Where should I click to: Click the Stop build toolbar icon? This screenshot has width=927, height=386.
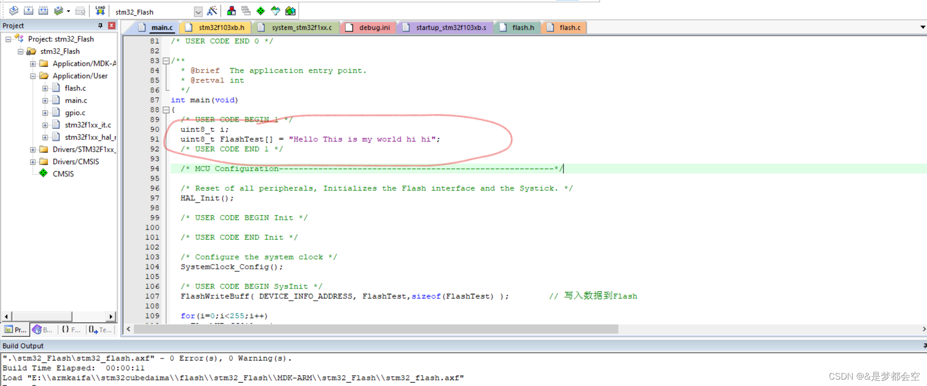81,11
